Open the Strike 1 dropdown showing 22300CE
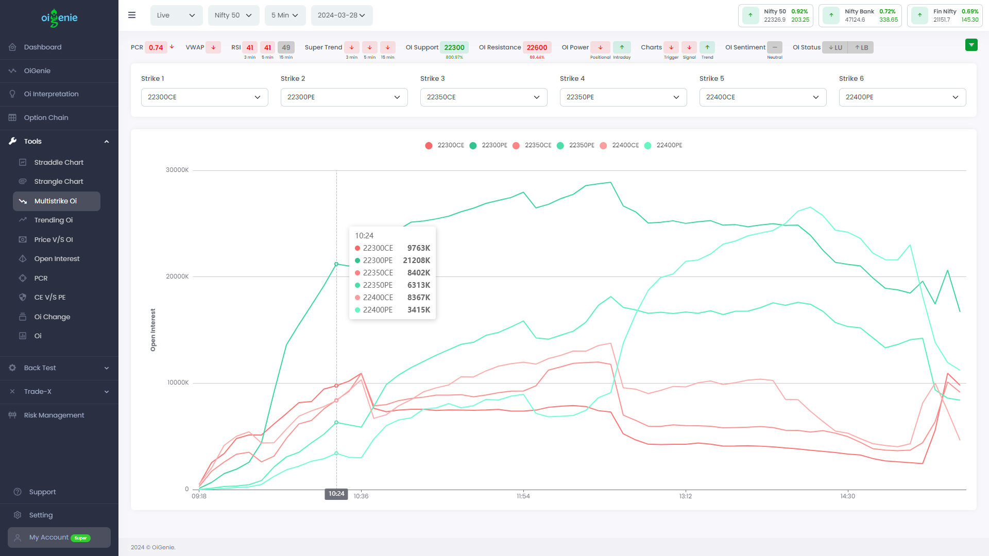This screenshot has width=989, height=556. (x=204, y=97)
